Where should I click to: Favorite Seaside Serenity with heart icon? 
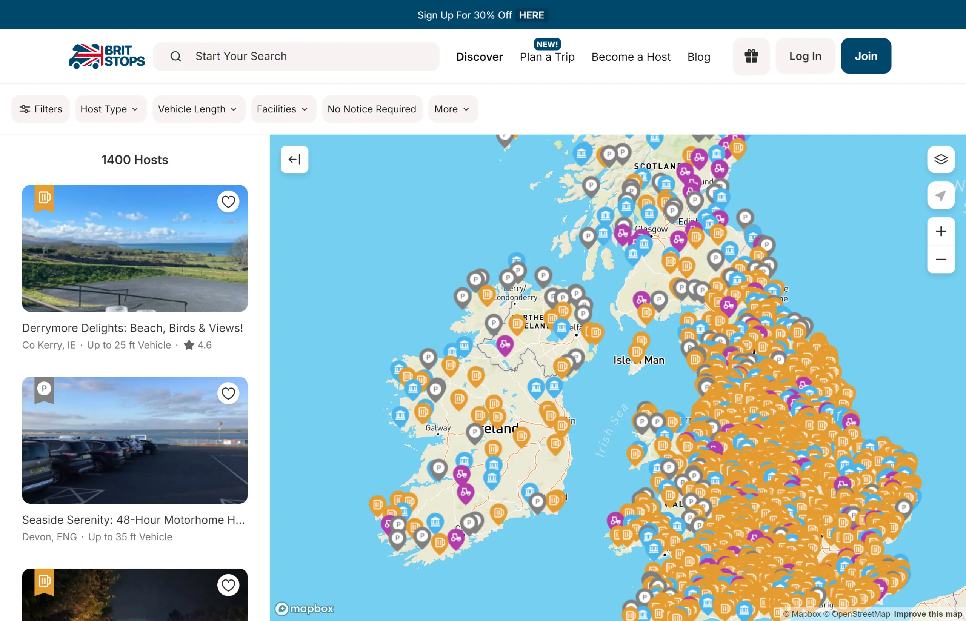(x=228, y=393)
